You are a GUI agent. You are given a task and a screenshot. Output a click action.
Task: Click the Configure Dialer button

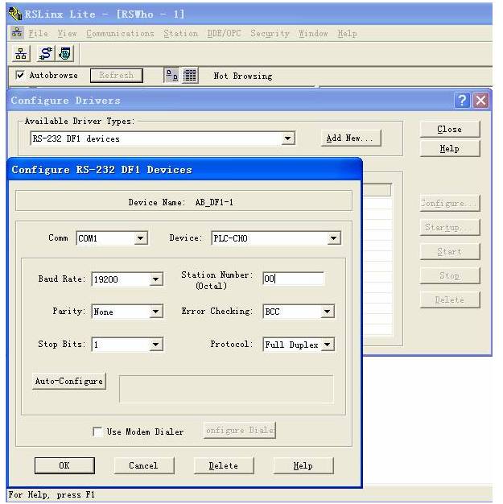tap(240, 430)
